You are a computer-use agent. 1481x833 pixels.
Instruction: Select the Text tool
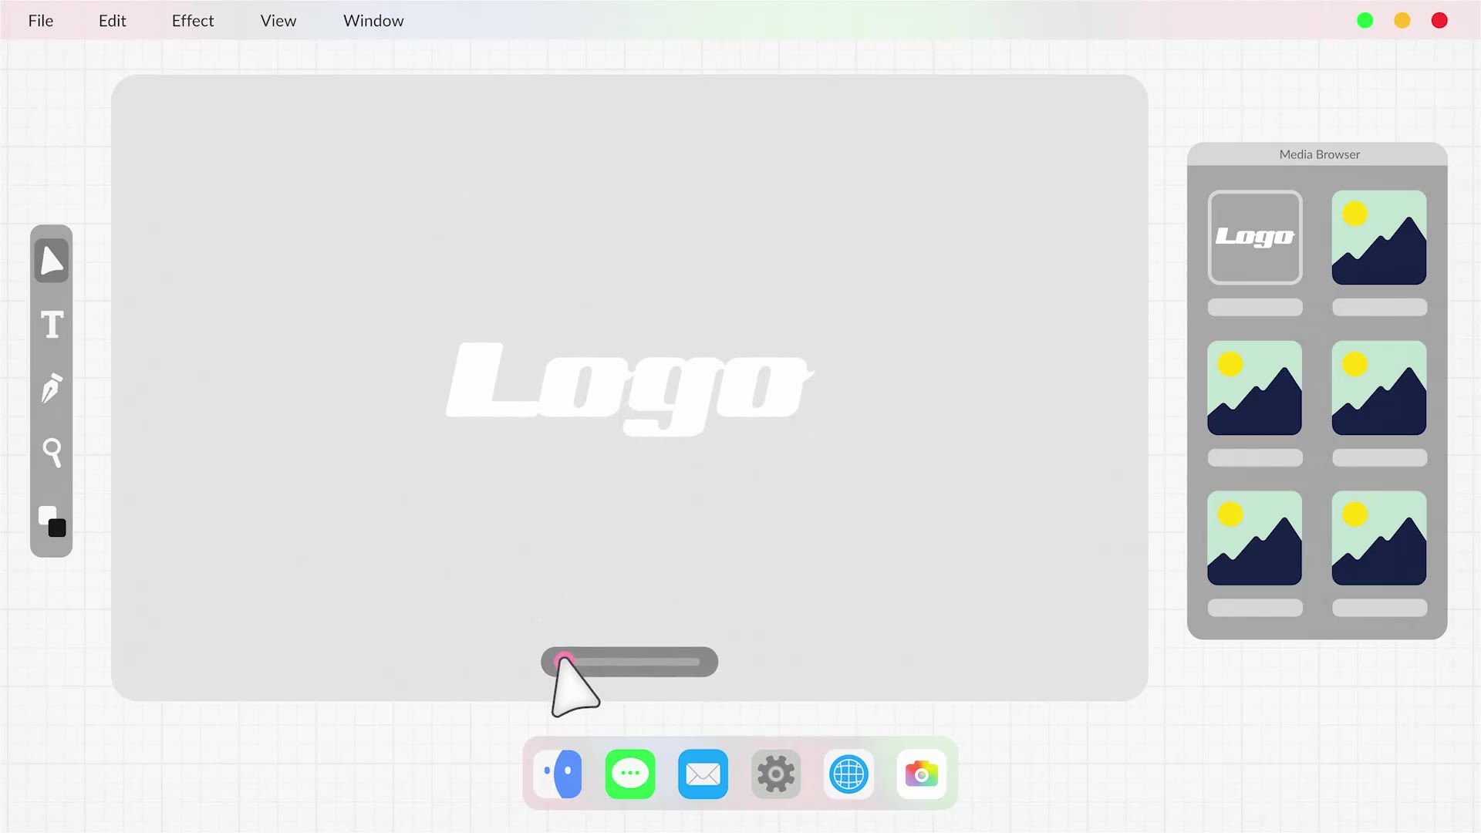(52, 325)
